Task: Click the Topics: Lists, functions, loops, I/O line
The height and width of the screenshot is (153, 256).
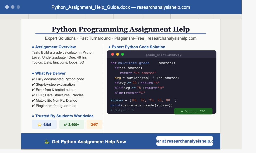Action: click(x=58, y=62)
